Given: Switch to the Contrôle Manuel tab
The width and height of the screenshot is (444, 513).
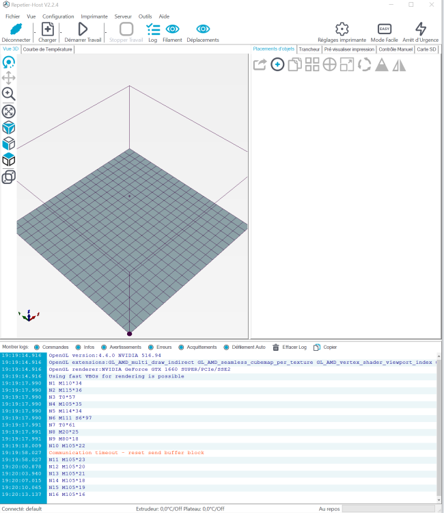Looking at the screenshot, I should click(x=396, y=49).
